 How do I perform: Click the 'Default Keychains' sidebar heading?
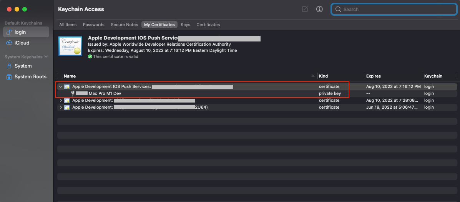23,23
